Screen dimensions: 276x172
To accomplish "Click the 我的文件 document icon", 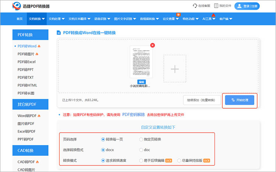I will [216, 6].
